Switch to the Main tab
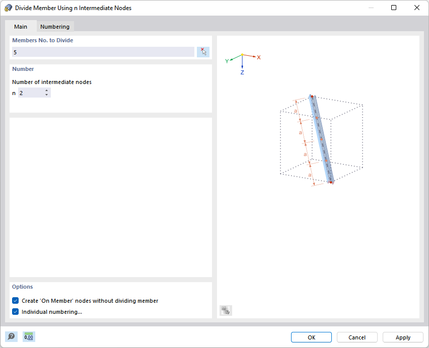This screenshot has height=348, width=429. [21, 27]
